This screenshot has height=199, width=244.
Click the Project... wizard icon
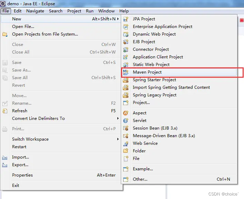pyautogui.click(x=126, y=103)
